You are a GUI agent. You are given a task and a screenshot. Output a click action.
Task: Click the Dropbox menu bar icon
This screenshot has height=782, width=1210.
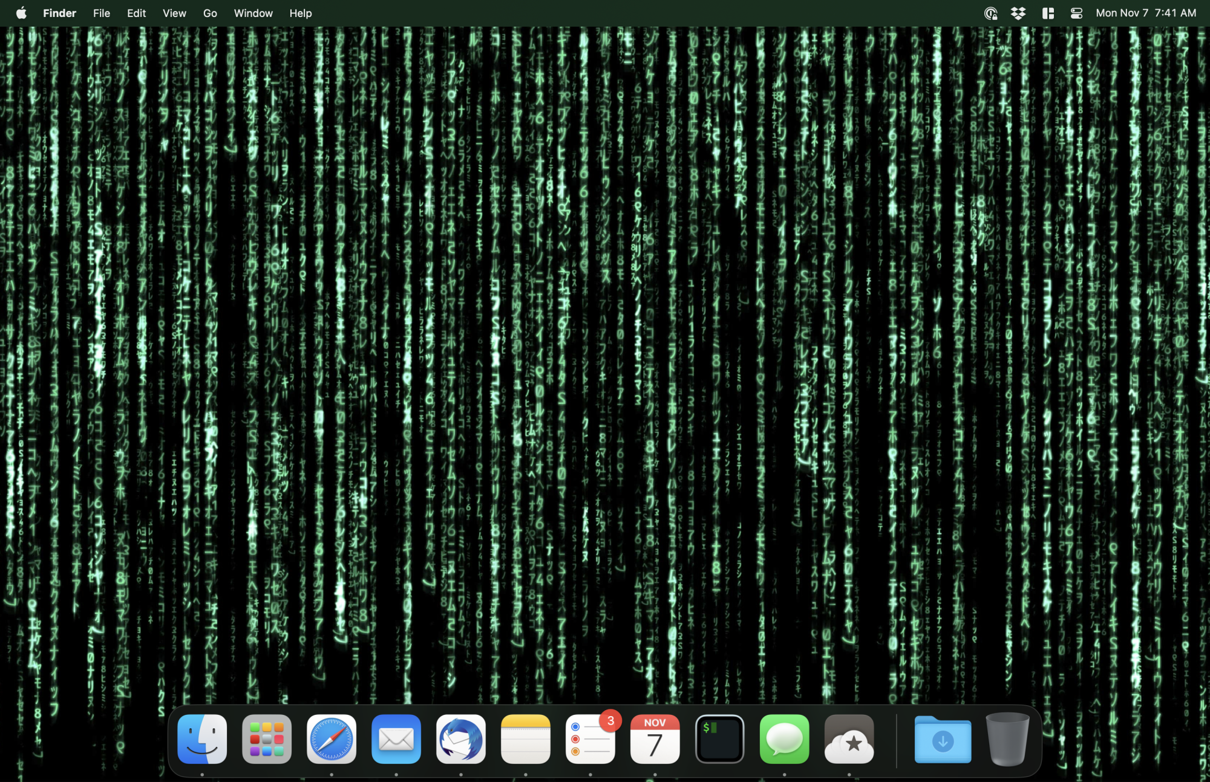coord(1018,13)
